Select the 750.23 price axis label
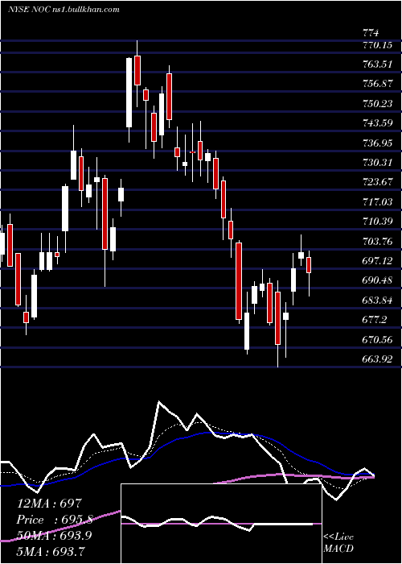 click(x=377, y=104)
